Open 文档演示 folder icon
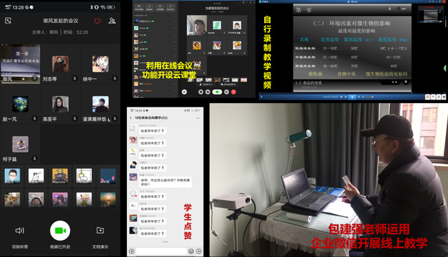Viewport: 448px width, 257px height. tap(100, 230)
